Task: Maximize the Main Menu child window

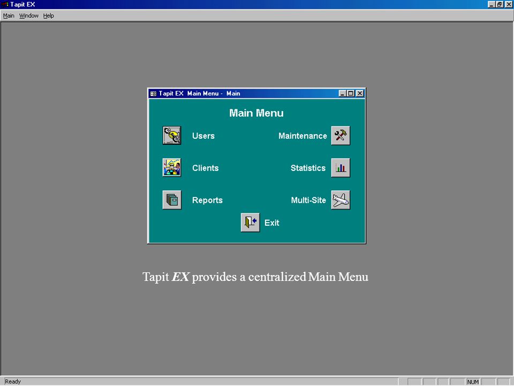Action: [350, 93]
